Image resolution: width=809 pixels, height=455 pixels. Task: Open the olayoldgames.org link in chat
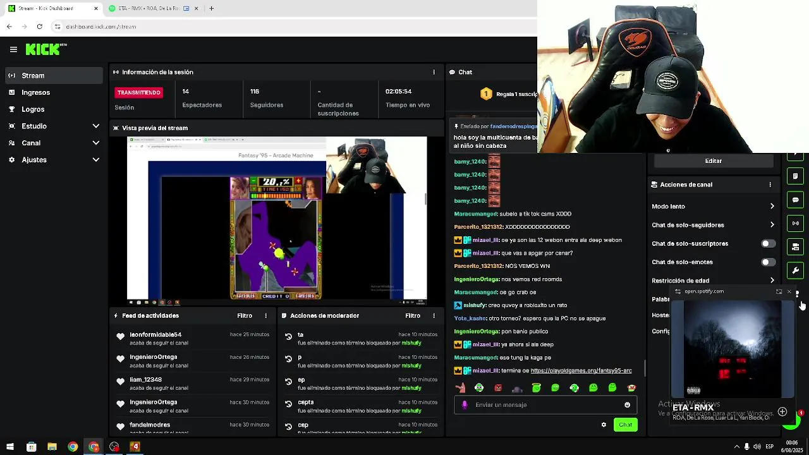pos(581,370)
